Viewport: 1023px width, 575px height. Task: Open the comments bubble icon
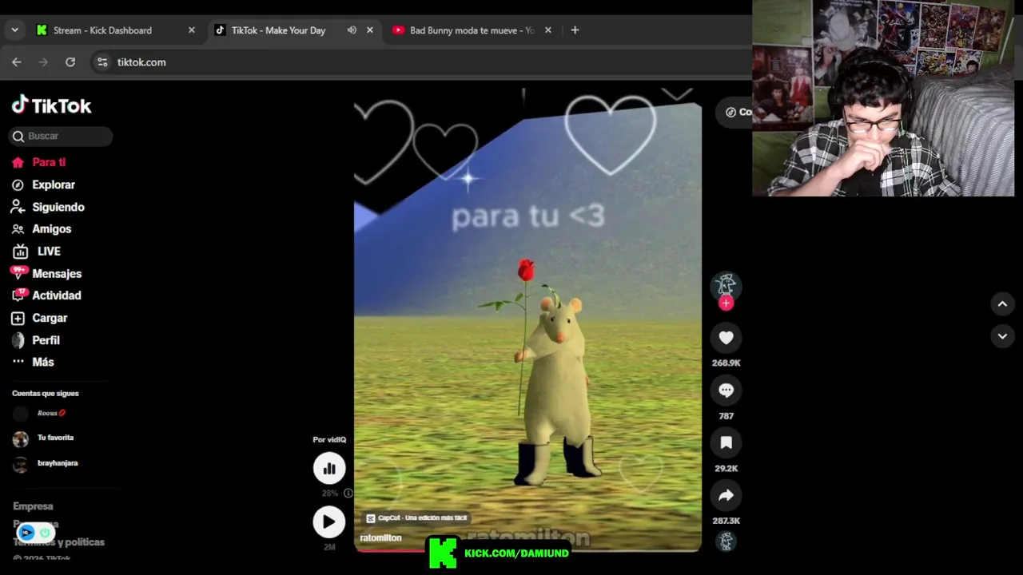click(726, 391)
